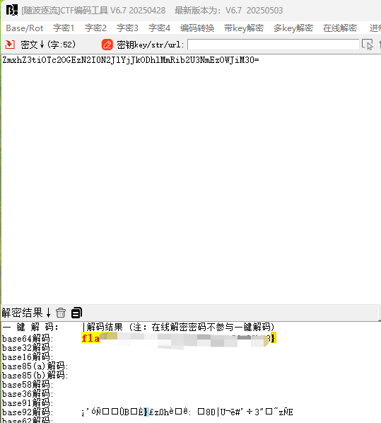Screen dimensions: 381x423
Task: Click the base58解码 row label
Action: (28, 385)
